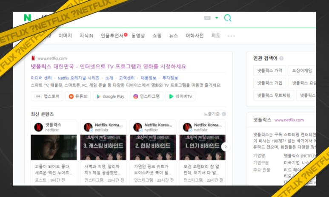The image size is (329, 197).
Task: Open the 가면인 핑크 슈트가 post text
Action: tap(152, 169)
